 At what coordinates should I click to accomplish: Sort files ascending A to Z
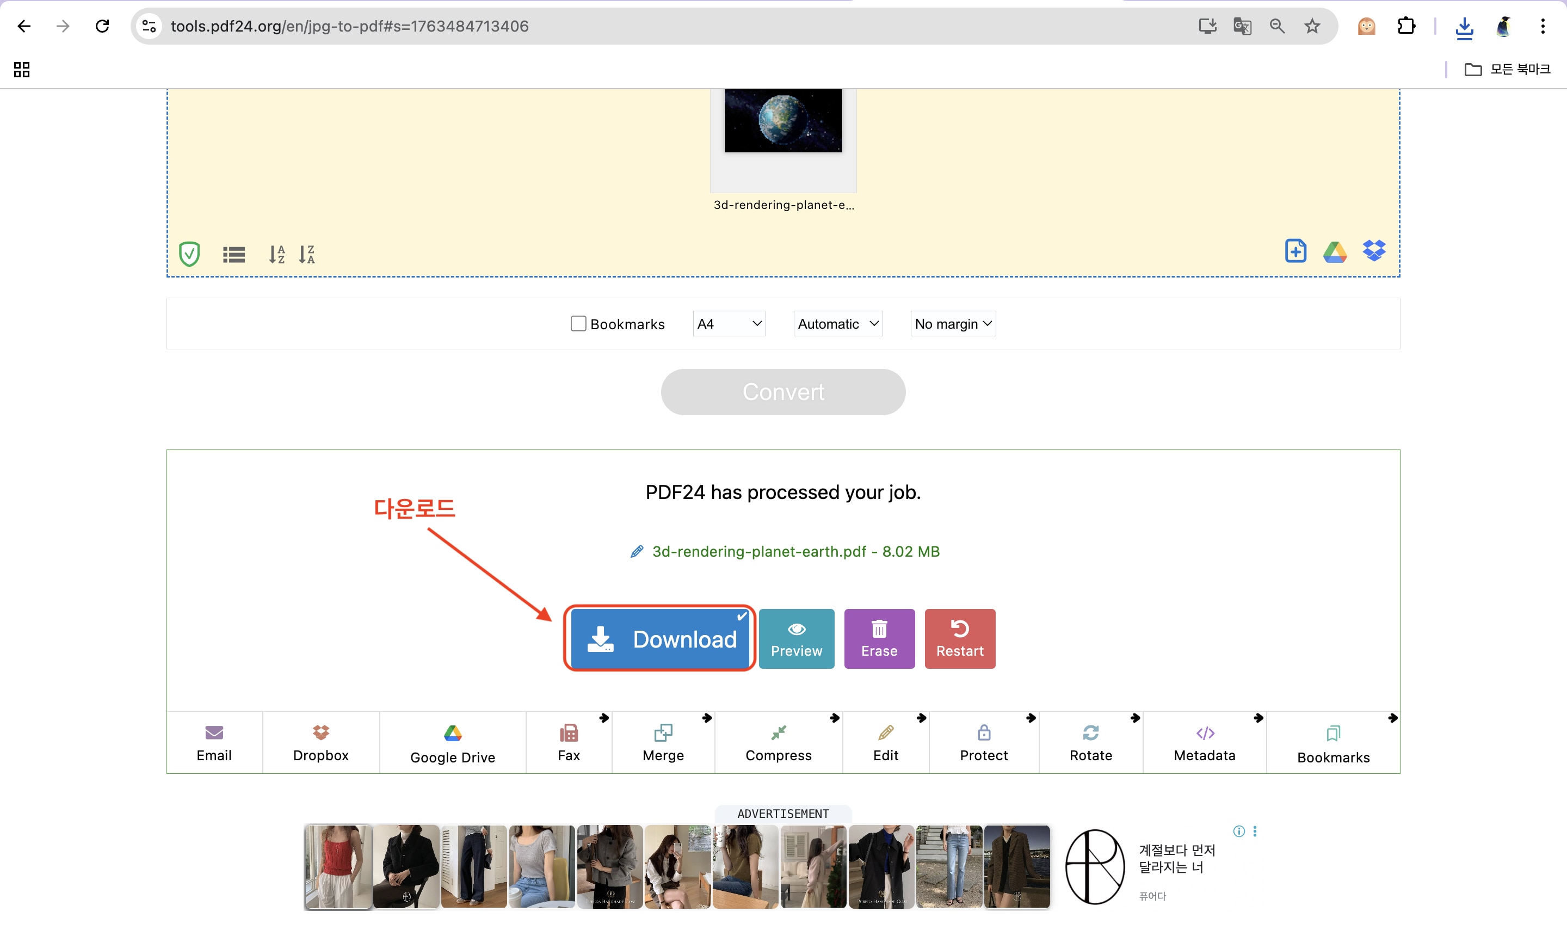point(276,254)
